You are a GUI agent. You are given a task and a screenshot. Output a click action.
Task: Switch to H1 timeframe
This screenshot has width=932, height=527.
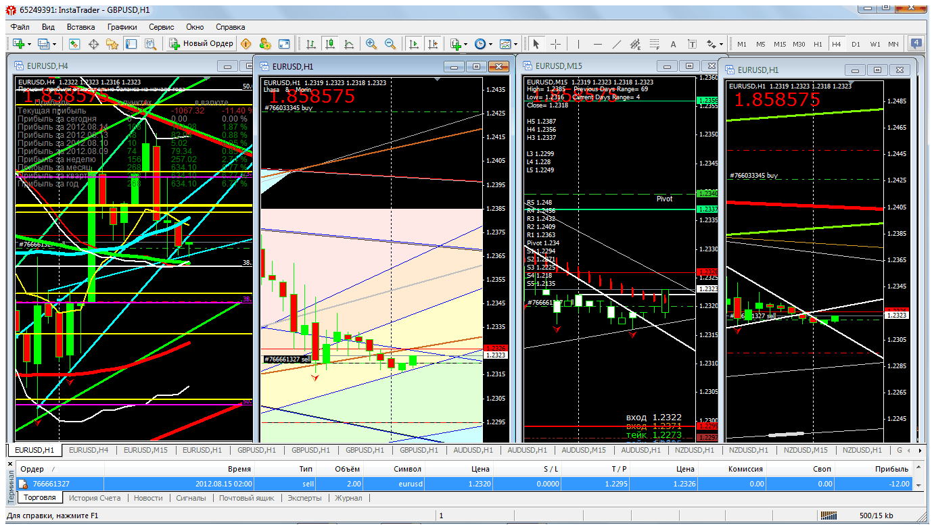pyautogui.click(x=818, y=44)
